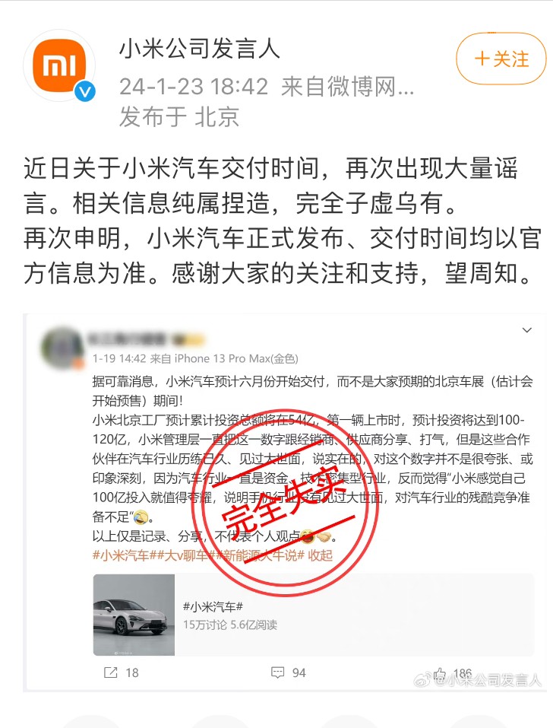Like the post with thumbs-up icon

click(440, 673)
